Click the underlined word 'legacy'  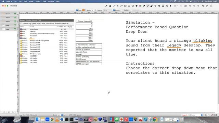174,45
